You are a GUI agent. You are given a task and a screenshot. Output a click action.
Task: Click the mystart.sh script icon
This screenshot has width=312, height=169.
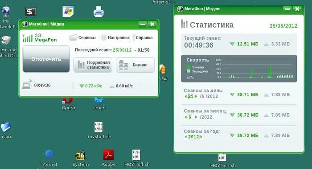(99, 127)
